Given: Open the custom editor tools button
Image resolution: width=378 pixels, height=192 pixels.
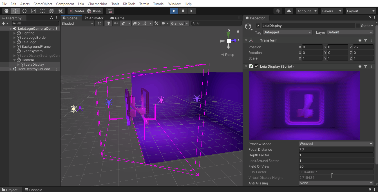Looking at the screenshot, I should pyautogui.click(x=61, y=11).
